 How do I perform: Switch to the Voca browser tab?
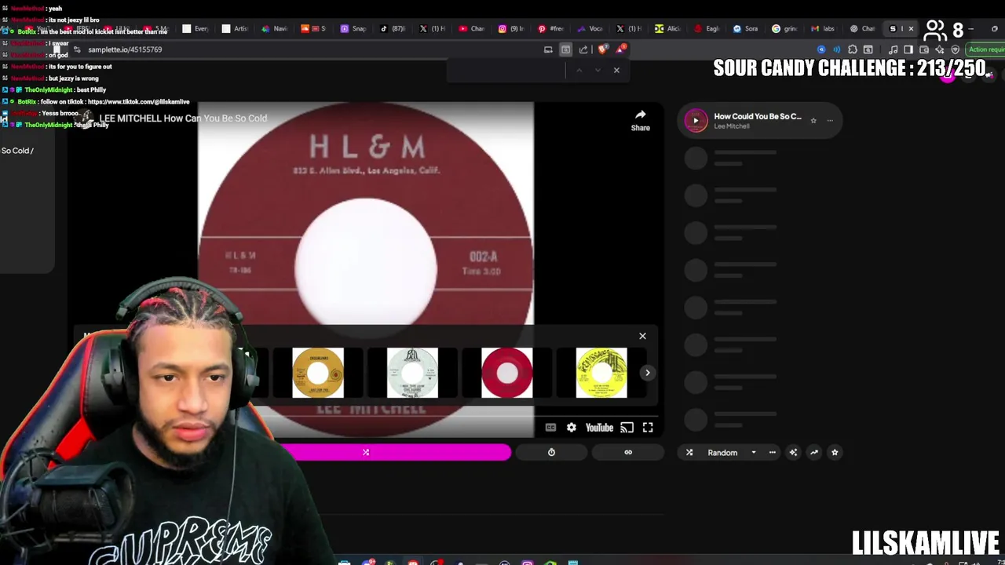590,28
